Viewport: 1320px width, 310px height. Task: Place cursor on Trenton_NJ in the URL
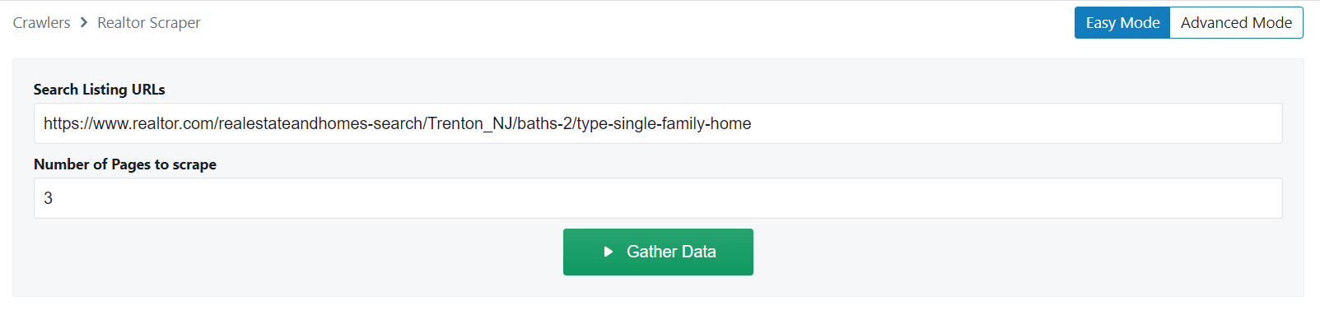click(469, 123)
